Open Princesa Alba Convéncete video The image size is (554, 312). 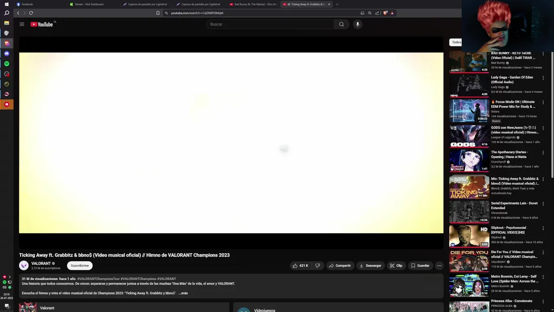[x=469, y=306]
